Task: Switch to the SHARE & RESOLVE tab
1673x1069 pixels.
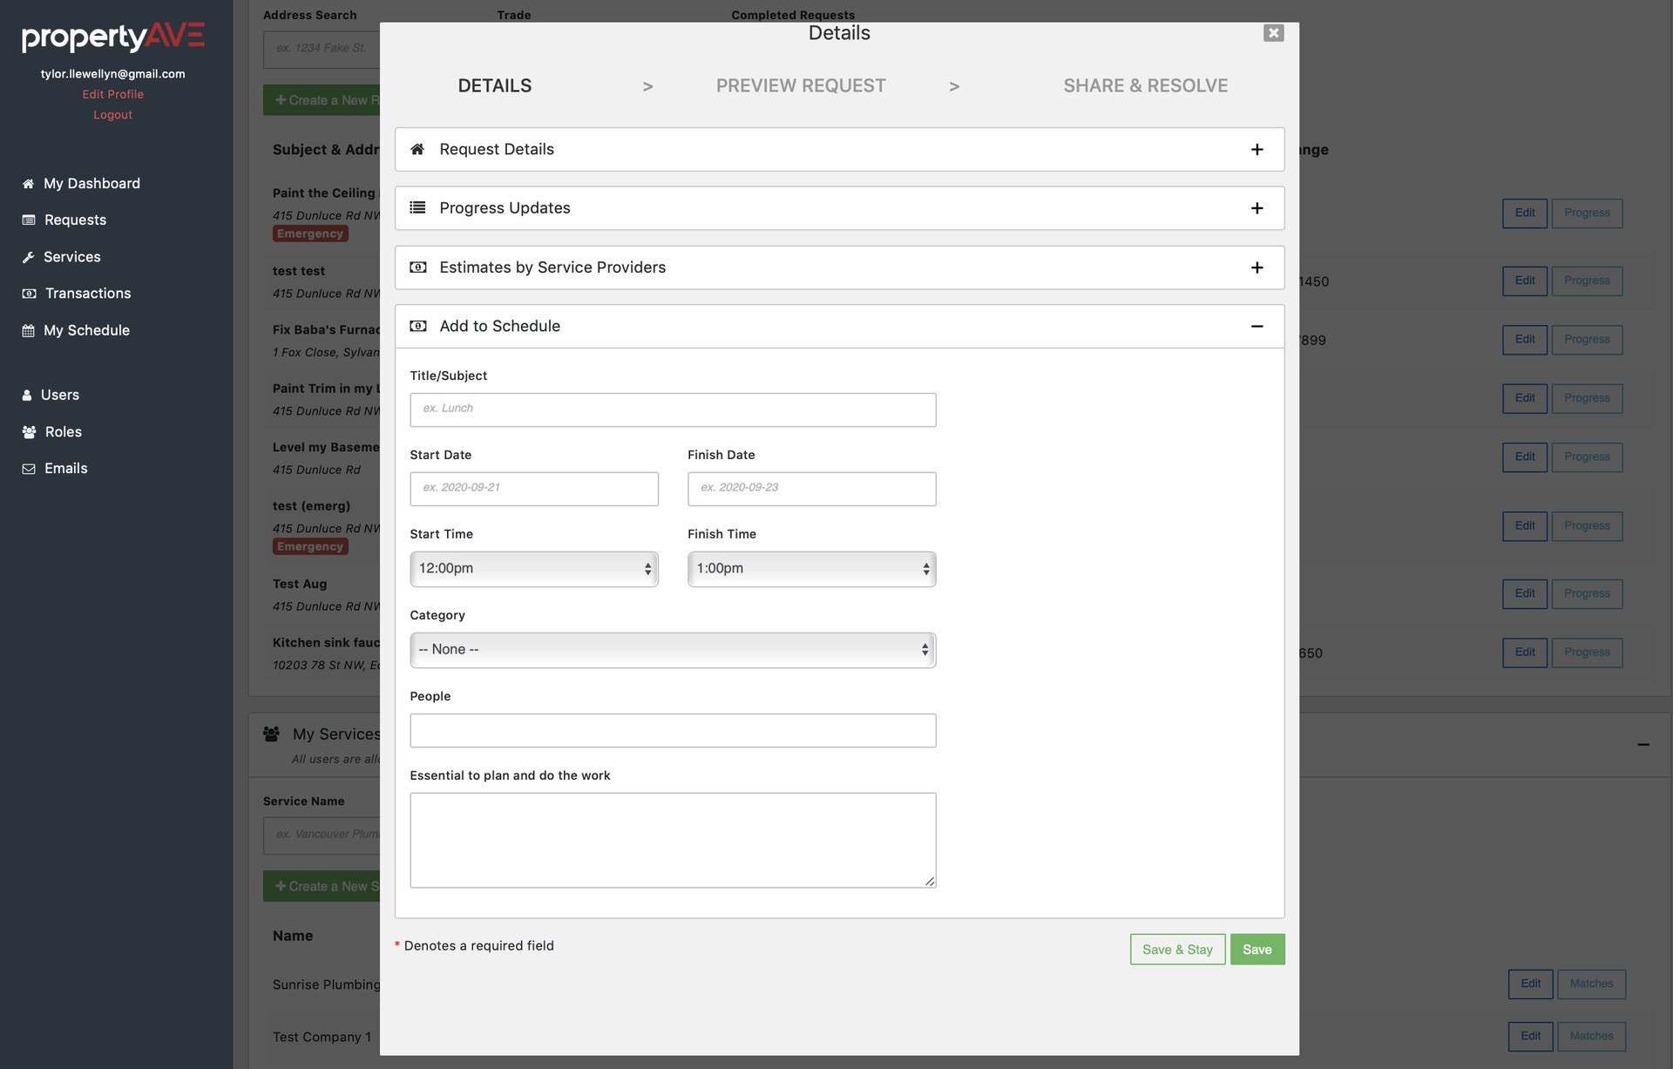Action: [1145, 85]
